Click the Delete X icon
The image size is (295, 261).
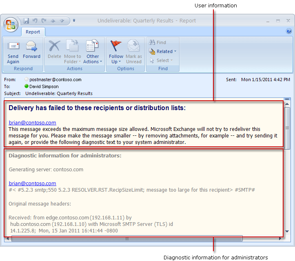click(x=54, y=46)
